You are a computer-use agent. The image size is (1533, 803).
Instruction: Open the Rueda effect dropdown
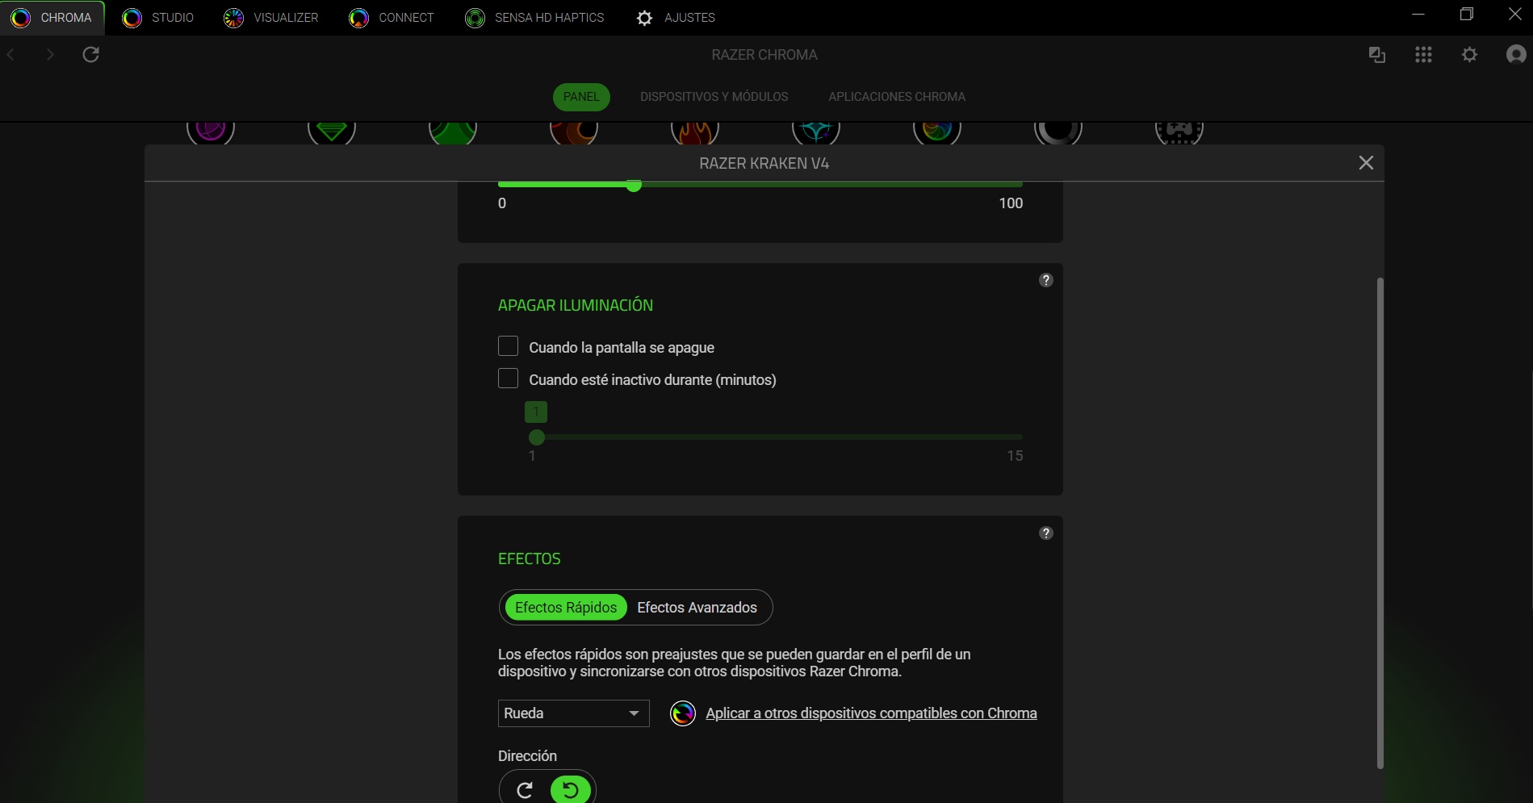click(573, 713)
